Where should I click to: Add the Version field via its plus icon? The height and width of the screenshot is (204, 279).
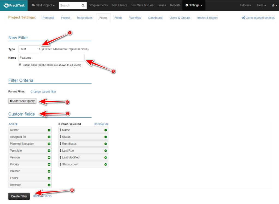[x=50, y=157]
